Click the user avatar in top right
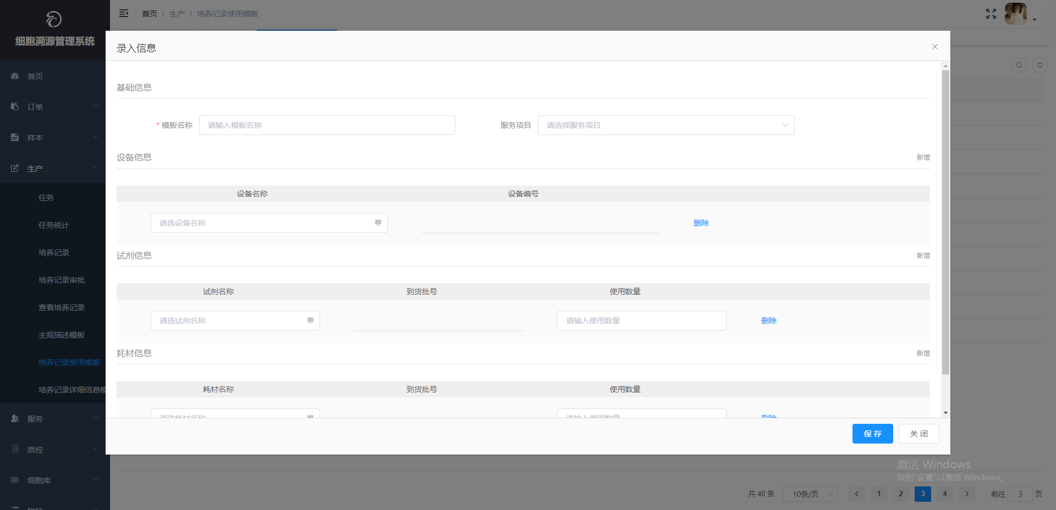 (1015, 14)
